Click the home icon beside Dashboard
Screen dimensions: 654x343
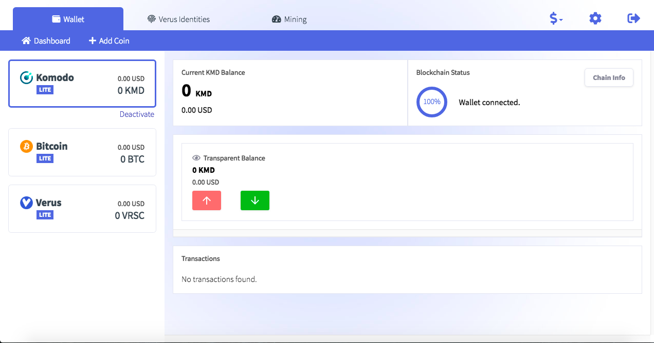[26, 41]
